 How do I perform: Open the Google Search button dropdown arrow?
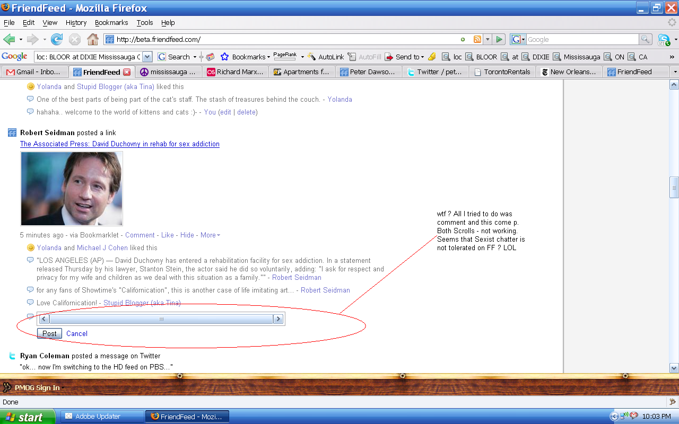[x=195, y=57]
